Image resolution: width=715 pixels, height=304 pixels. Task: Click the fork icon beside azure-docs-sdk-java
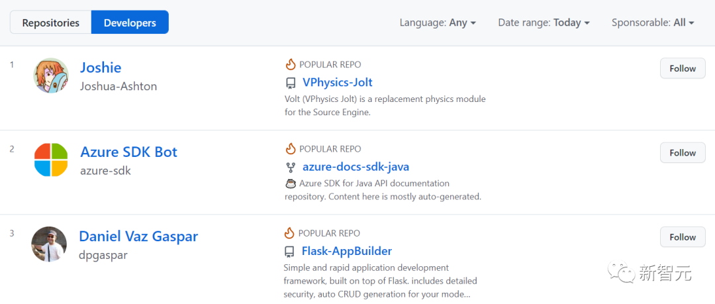[x=290, y=168]
